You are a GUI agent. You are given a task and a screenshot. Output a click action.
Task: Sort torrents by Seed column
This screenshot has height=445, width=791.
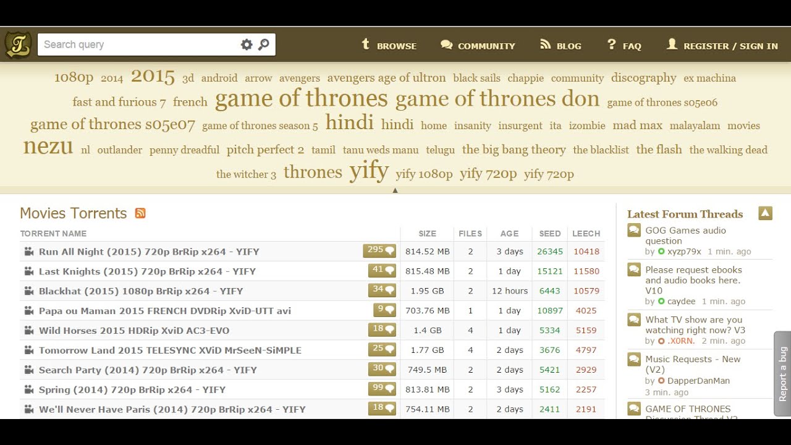(x=549, y=234)
